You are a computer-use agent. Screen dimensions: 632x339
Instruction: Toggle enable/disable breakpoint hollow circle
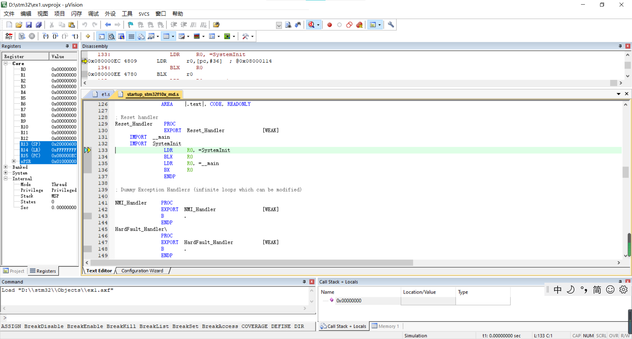pos(339,25)
